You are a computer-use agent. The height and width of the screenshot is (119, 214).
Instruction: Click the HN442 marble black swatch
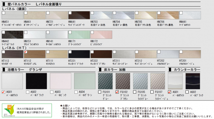pos(13,35)
